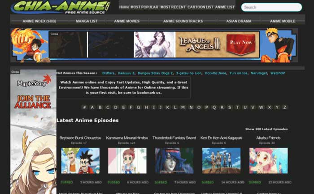Select letter N in alphabet index
The image size is (314, 194).
click(x=191, y=107)
